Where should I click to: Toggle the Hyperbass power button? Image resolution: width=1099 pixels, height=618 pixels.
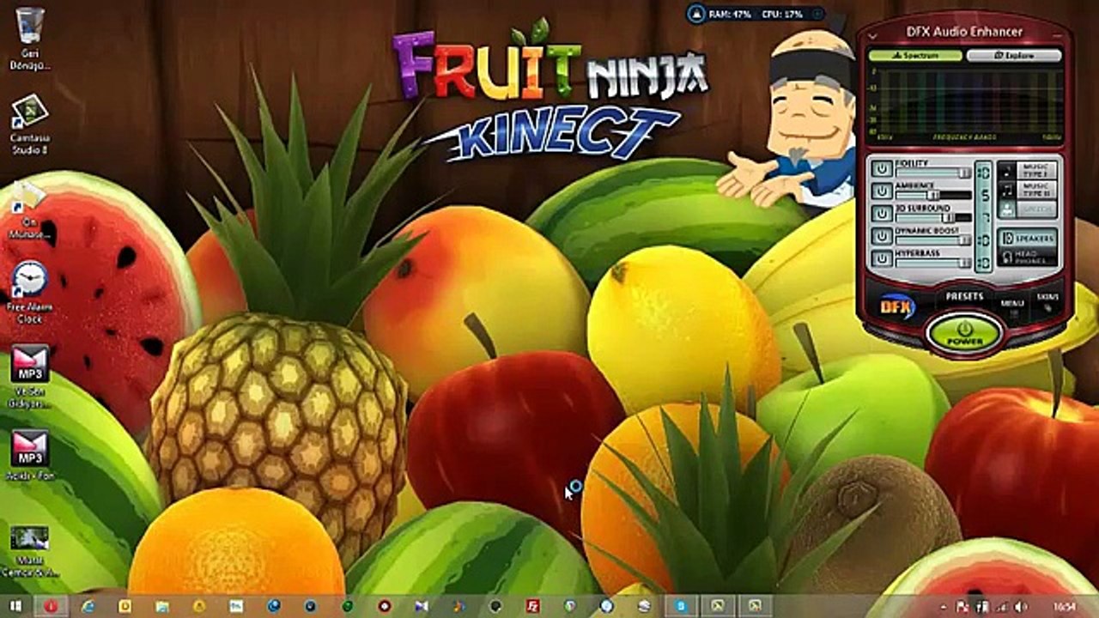[882, 257]
